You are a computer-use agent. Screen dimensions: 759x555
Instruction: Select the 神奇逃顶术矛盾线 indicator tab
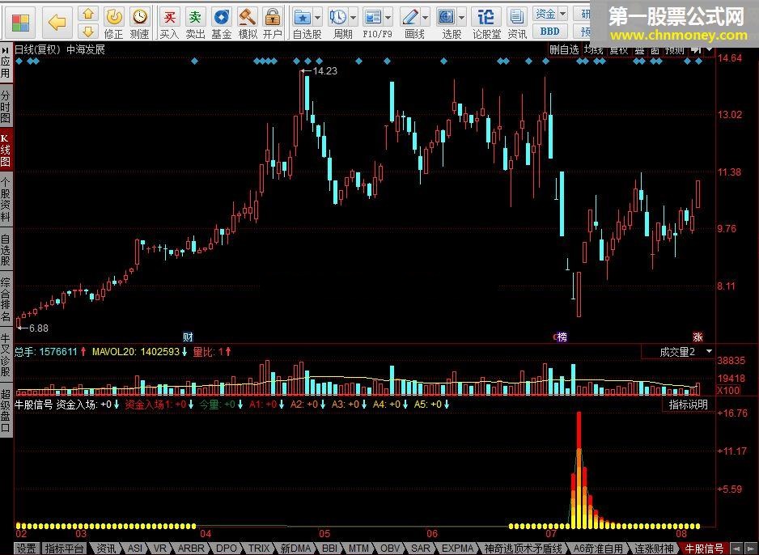[x=524, y=549]
